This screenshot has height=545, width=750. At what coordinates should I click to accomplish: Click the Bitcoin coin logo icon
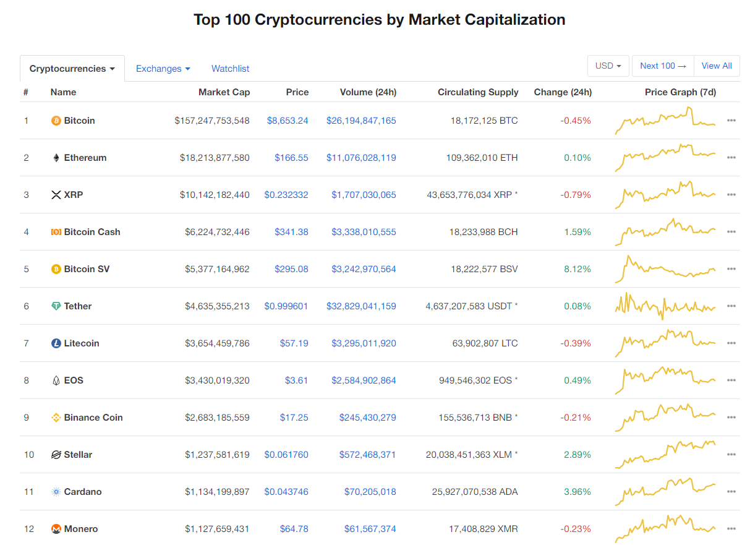[56, 121]
